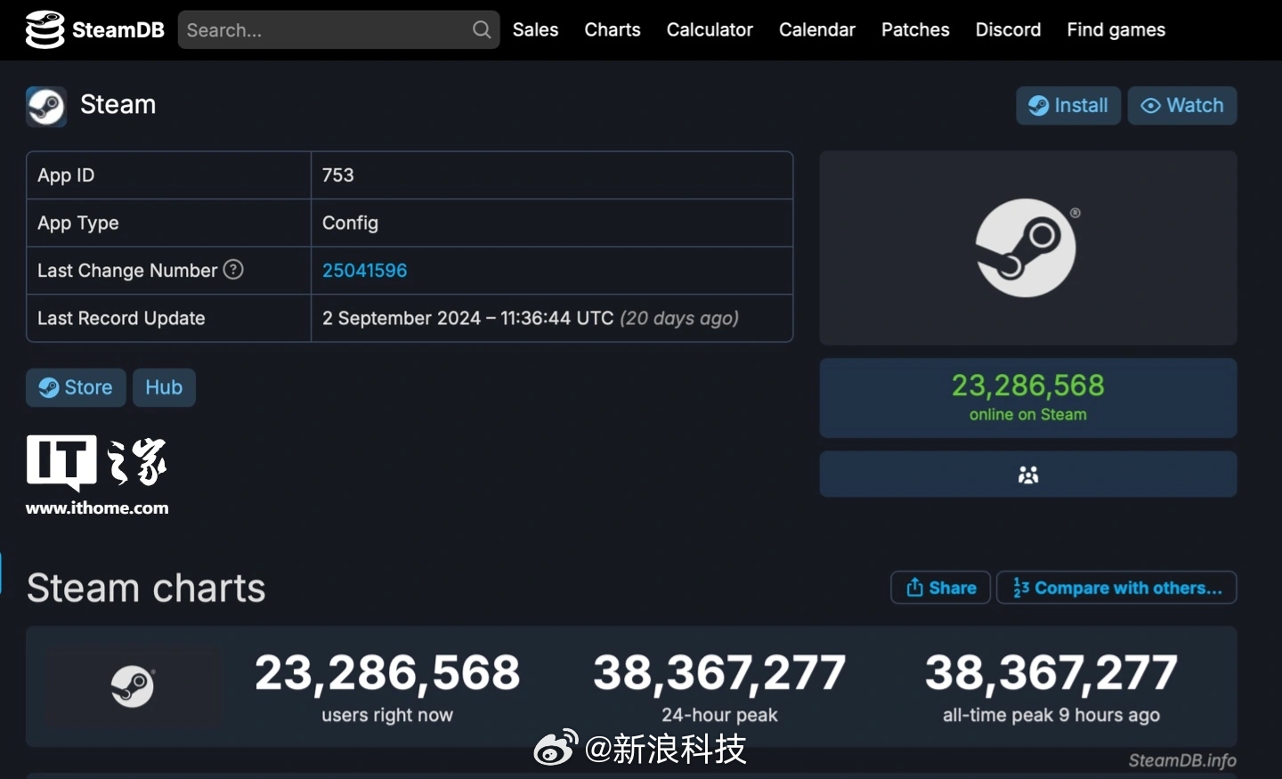This screenshot has width=1282, height=779.
Task: Open the Calendar page
Action: point(817,29)
